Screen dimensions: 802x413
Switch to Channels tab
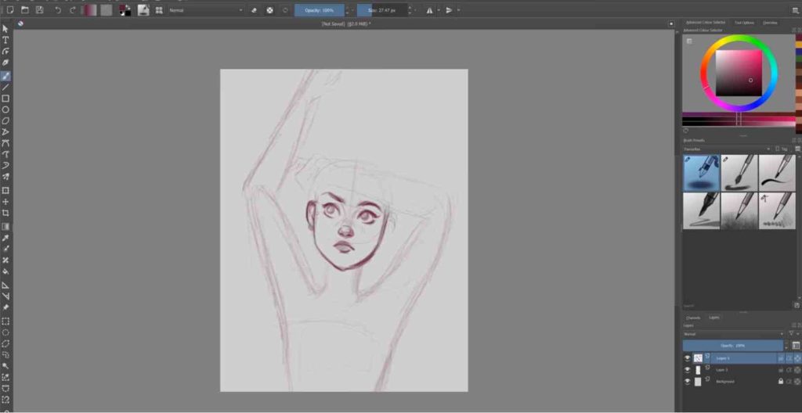693,318
